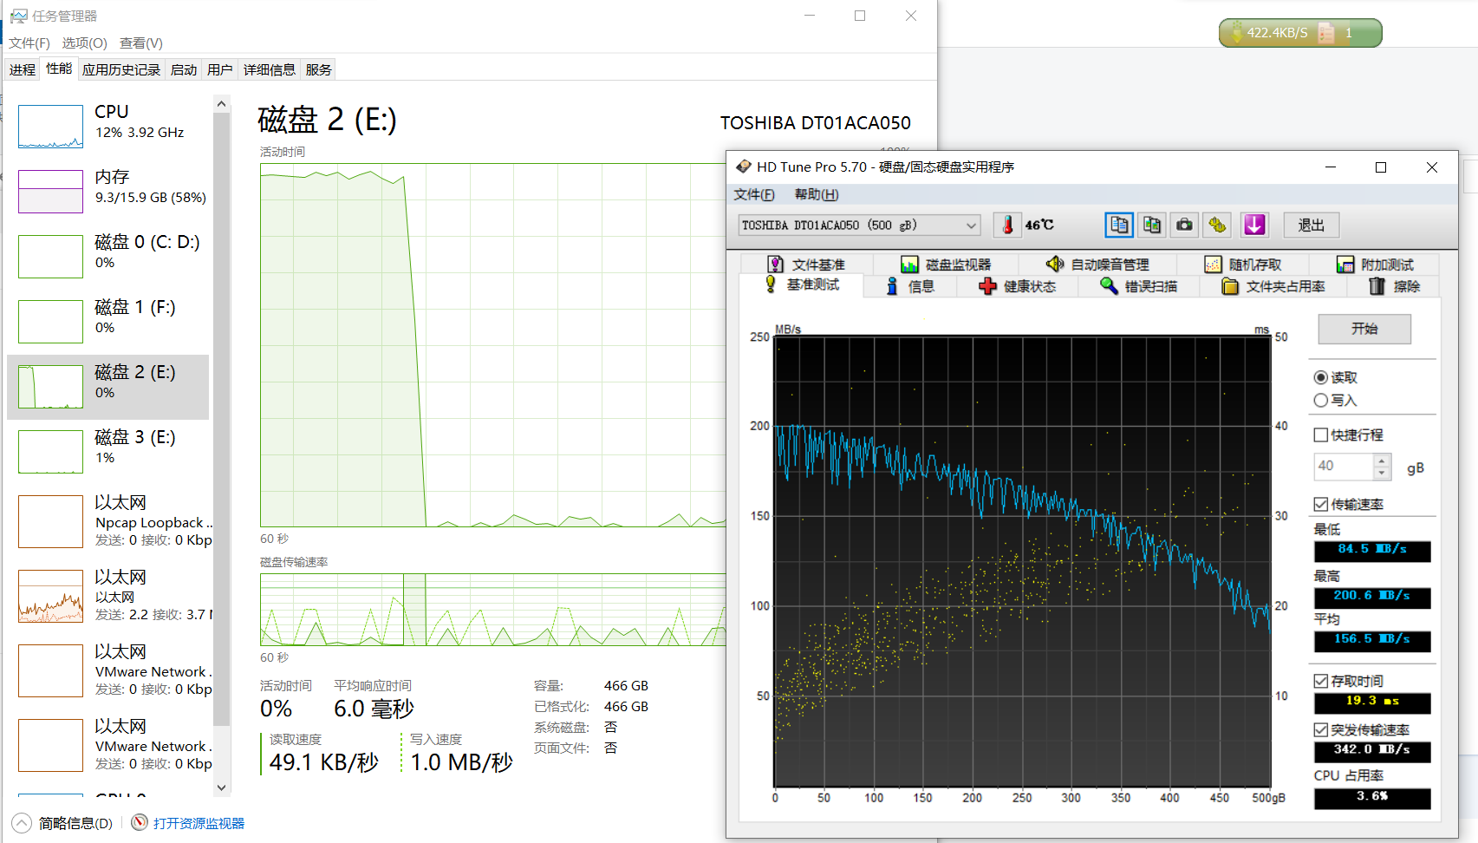Open the 擦除 tab
Viewport: 1478px width, 843px height.
(1394, 286)
